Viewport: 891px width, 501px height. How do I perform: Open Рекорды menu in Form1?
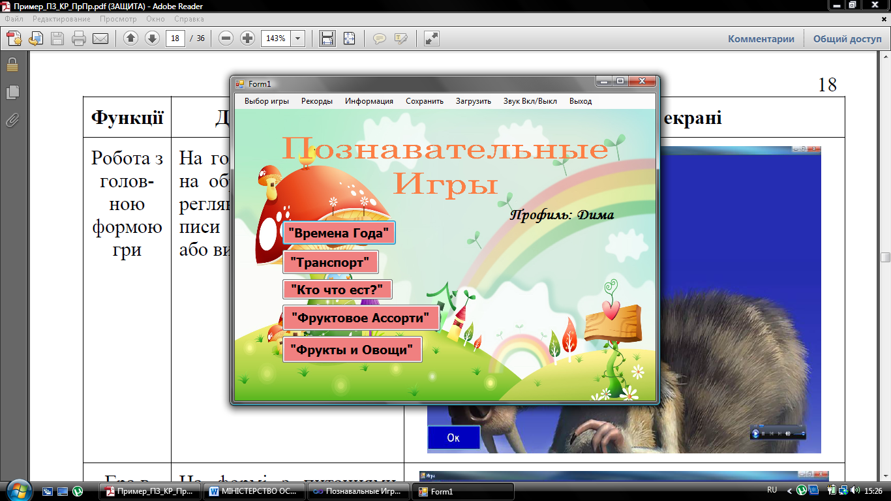pyautogui.click(x=317, y=101)
